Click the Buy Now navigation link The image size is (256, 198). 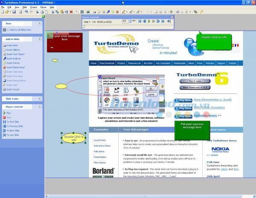click(148, 63)
